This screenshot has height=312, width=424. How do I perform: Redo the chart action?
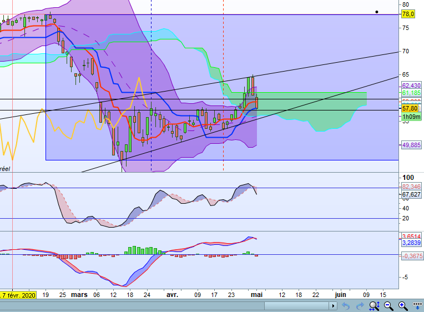[360, 306]
